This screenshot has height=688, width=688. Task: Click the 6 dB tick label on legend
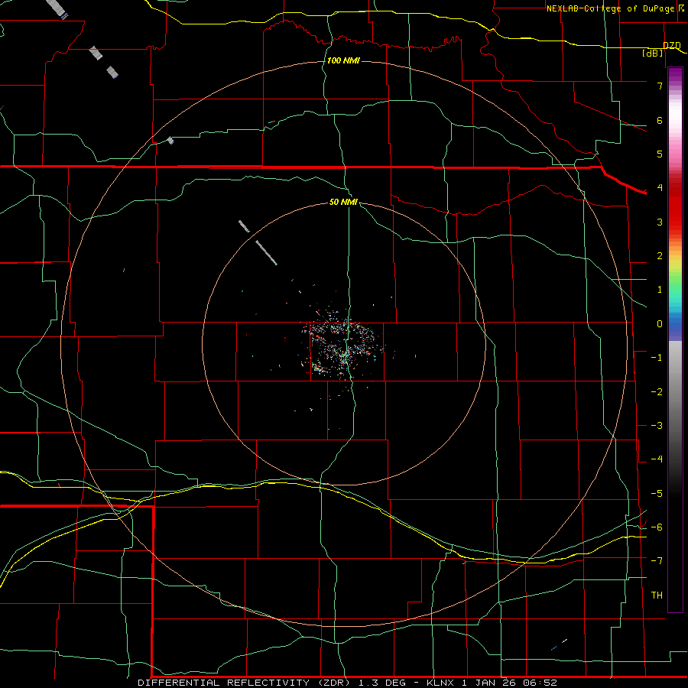pyautogui.click(x=660, y=120)
